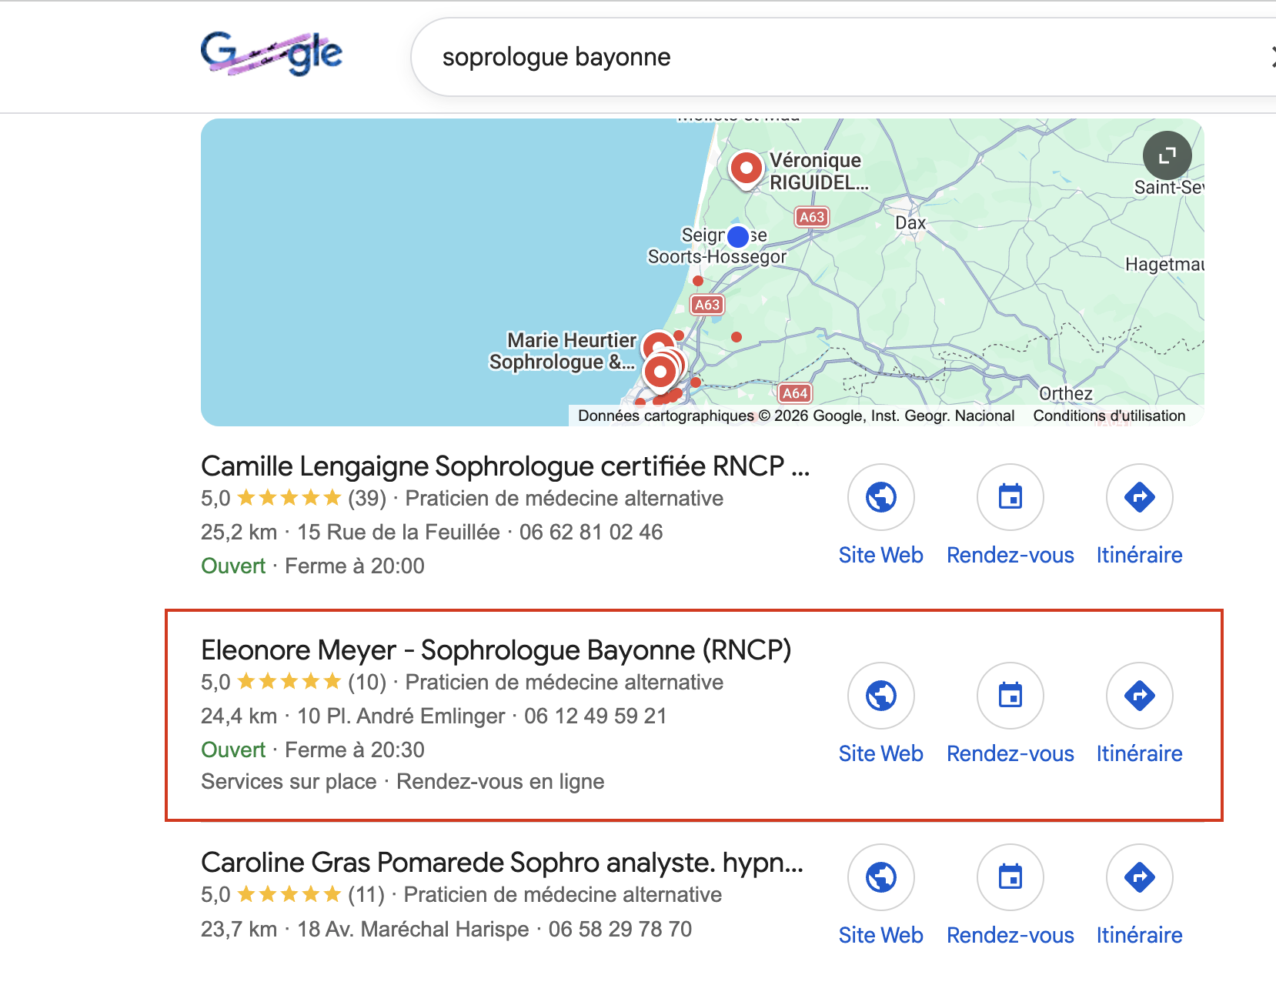
Task: Click phone number 06 62 81 02 46
Action: [591, 533]
